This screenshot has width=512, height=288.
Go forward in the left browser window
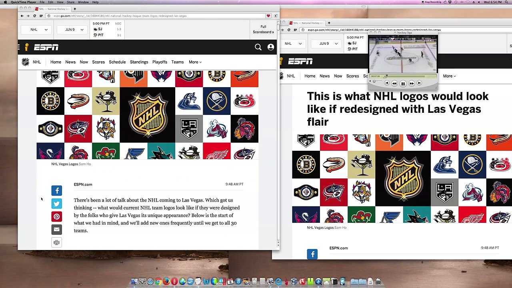[x=28, y=16]
